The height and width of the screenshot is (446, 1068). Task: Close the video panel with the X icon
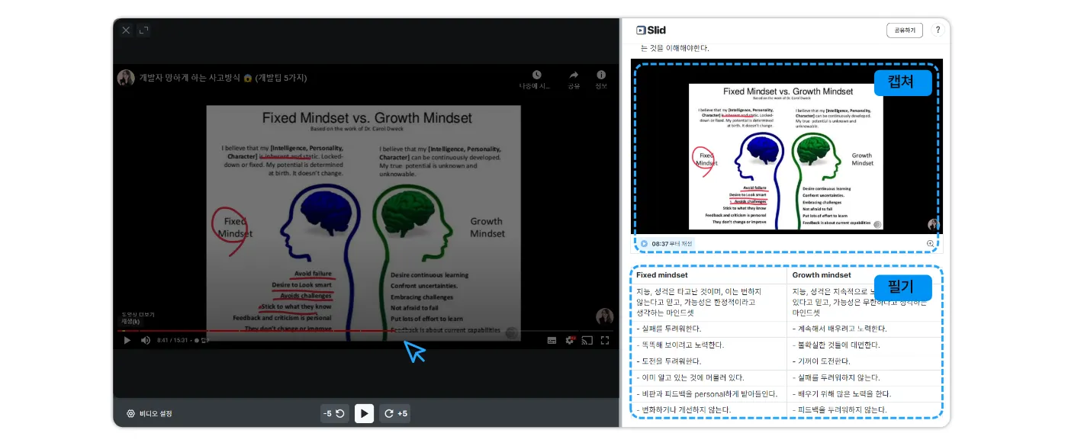coord(126,30)
